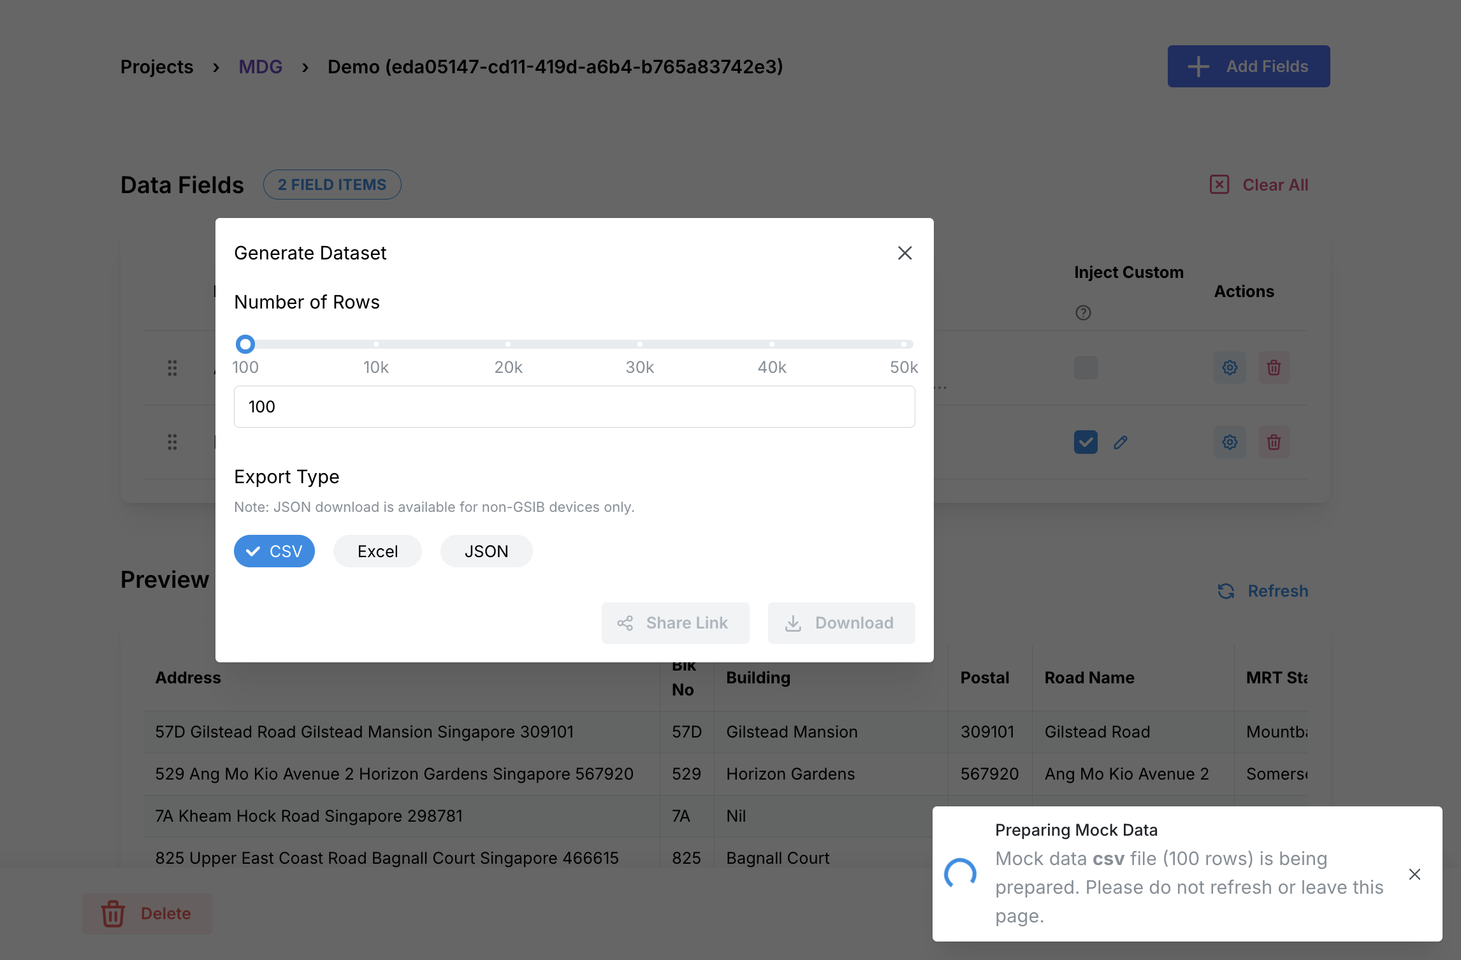Click the Number of Rows input field

tap(574, 407)
